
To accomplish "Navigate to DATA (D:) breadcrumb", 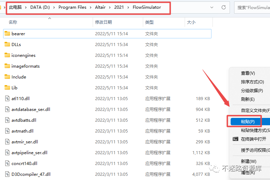I will 40,7.
